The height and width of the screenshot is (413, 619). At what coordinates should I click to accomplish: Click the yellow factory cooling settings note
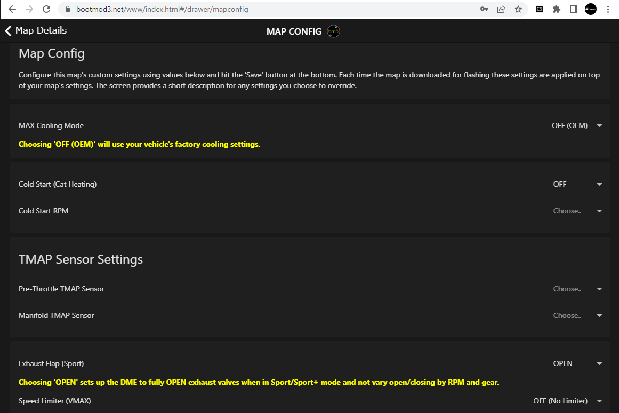[x=139, y=144]
